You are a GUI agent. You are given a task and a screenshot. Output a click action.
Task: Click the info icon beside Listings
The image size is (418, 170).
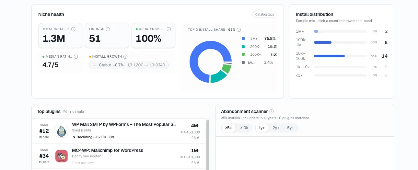(108, 29)
